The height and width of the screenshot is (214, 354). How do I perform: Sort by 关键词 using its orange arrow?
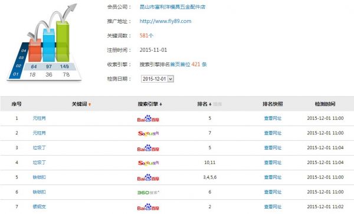pyautogui.click(x=90, y=104)
